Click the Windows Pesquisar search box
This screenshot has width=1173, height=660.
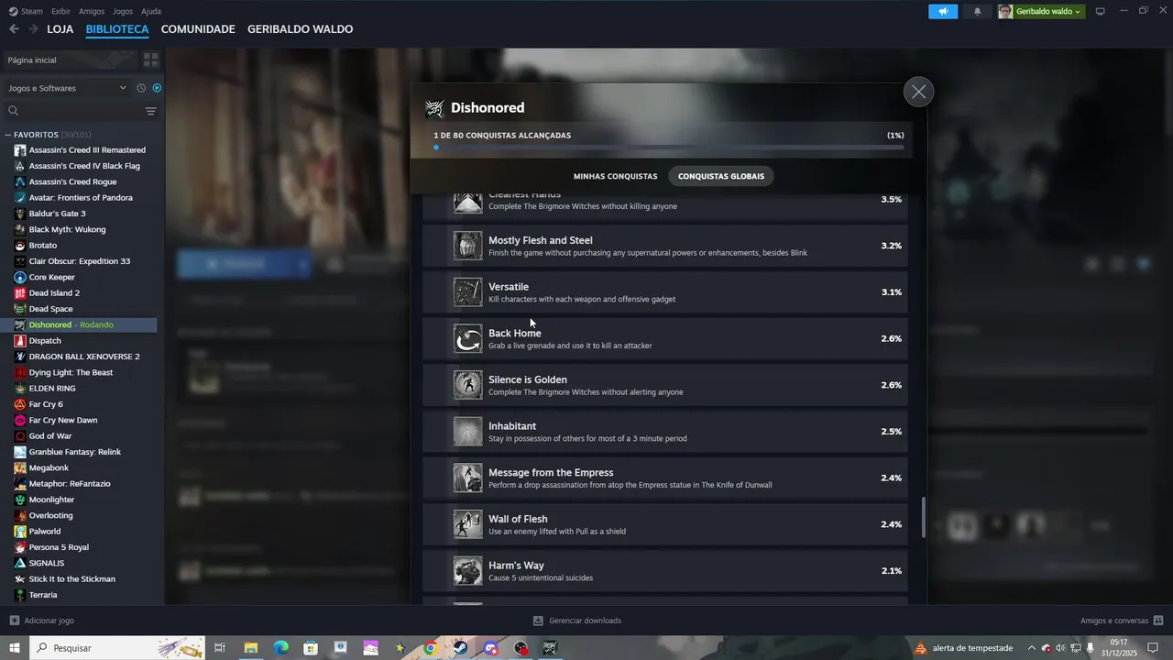click(117, 648)
